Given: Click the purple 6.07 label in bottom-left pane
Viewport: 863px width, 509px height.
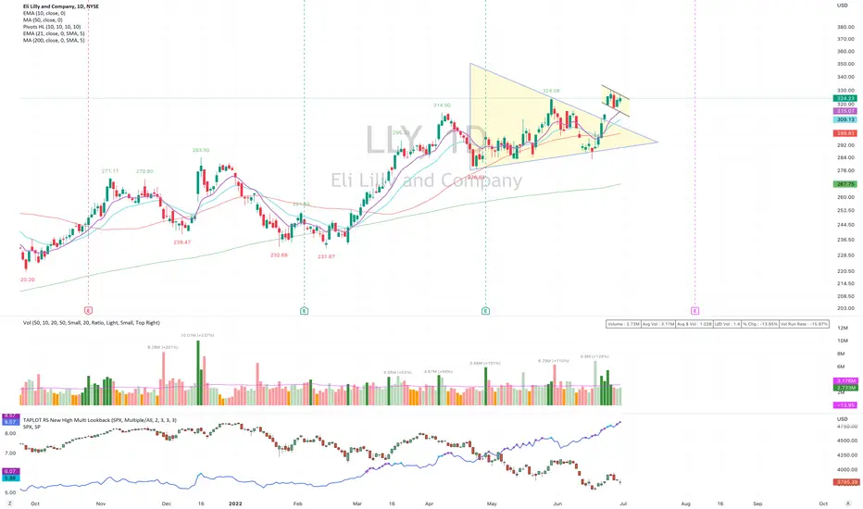Looking at the screenshot, I should pyautogui.click(x=10, y=472).
